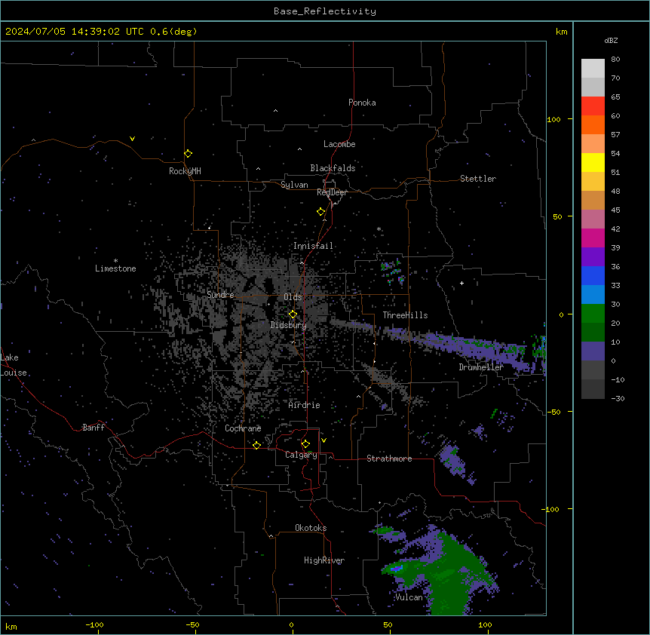Click the Limestone label
This screenshot has height=635, width=650.
tap(115, 268)
